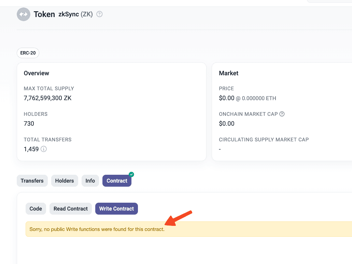Viewport: 352px width, 264px height.
Task: Open the help icon beside zkSync (ZK)
Action: (99, 14)
